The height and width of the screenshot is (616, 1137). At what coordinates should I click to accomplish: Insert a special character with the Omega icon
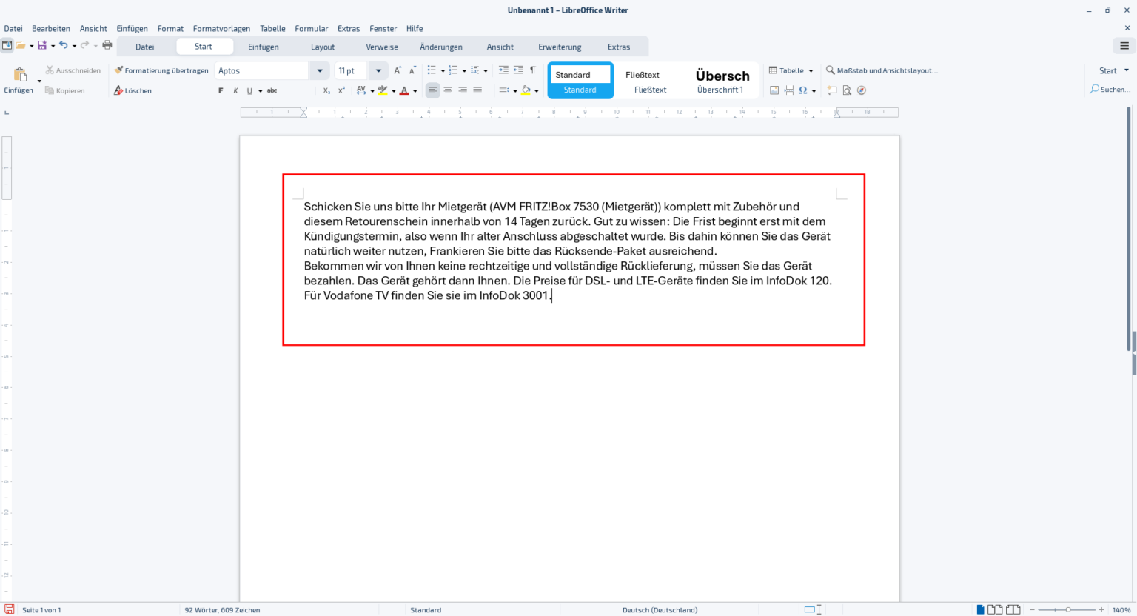803,90
